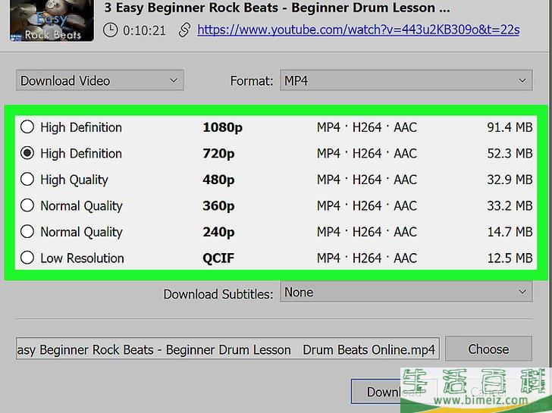
Task: Pick Normal Quality 360p option
Action: 27,205
